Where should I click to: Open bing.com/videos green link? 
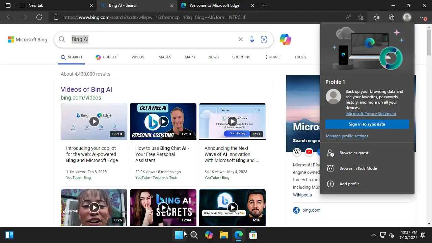click(x=81, y=98)
